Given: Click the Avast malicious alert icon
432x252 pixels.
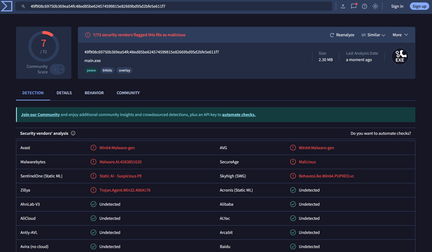Looking at the screenshot, I should click(93, 148).
